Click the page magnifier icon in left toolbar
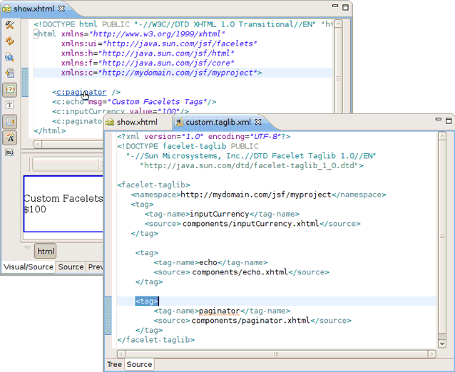Screen dimensions: 455x372 tap(10, 57)
